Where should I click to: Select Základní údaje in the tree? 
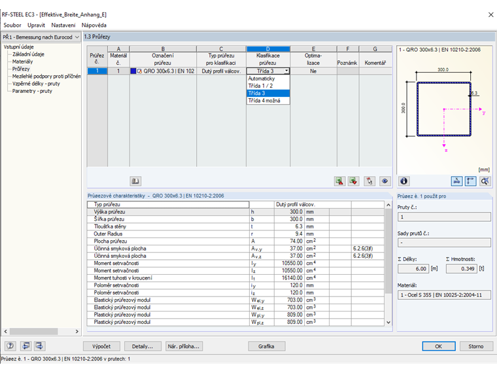28,54
